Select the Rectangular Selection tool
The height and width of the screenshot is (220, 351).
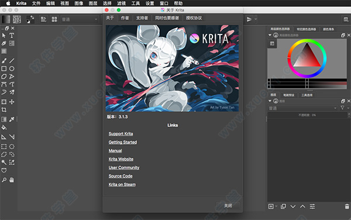[x=4, y=147]
